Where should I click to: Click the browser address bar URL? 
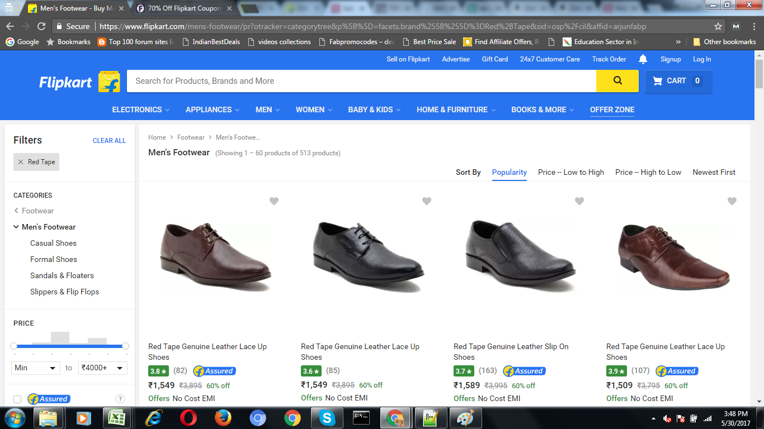[372, 26]
